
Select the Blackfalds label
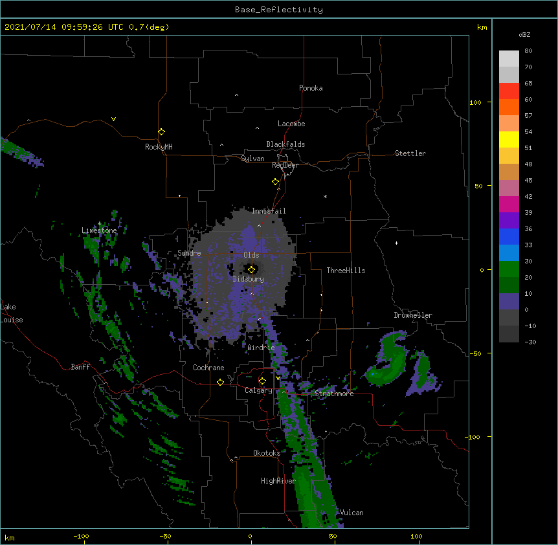click(x=285, y=144)
